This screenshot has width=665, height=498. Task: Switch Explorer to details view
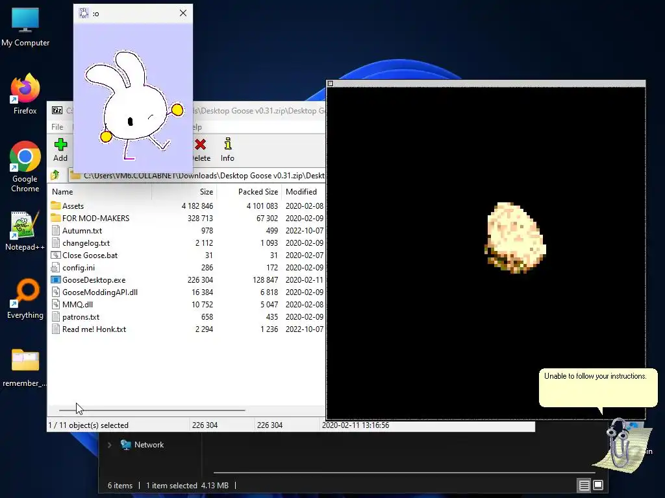(x=584, y=485)
